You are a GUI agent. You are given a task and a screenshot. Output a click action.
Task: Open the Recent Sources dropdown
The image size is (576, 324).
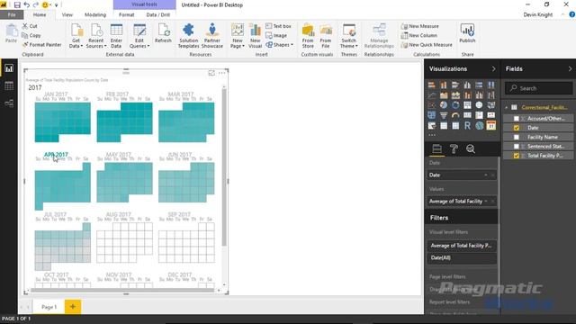tap(96, 36)
